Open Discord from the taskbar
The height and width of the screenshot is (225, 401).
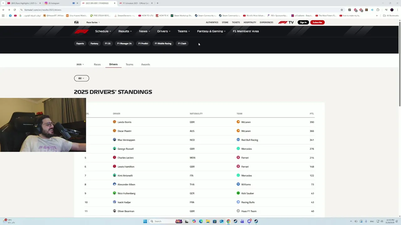(249, 221)
